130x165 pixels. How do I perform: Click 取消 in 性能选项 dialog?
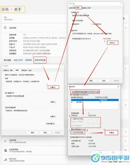tap(104, 81)
